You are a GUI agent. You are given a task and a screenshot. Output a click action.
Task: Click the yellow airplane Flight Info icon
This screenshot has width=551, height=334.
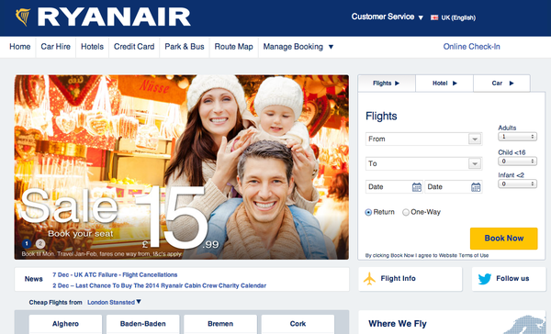click(370, 279)
